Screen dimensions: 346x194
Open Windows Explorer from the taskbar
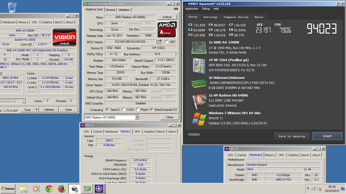[x=24, y=189]
